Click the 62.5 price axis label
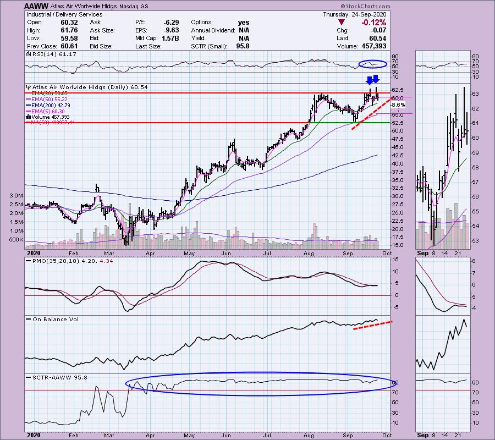The width and height of the screenshot is (495, 440). pyautogui.click(x=397, y=90)
